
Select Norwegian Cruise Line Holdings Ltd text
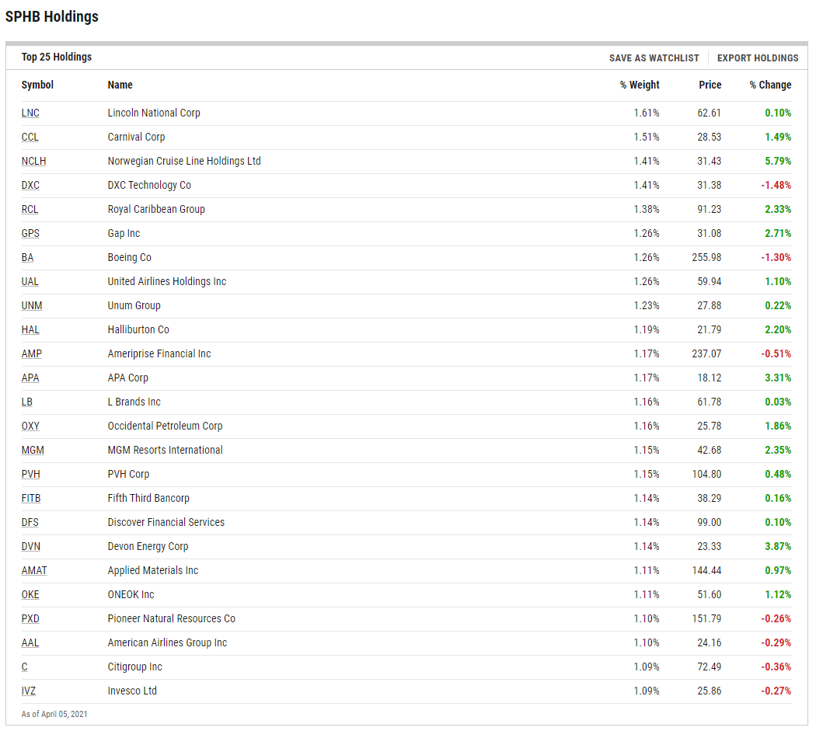pos(183,162)
